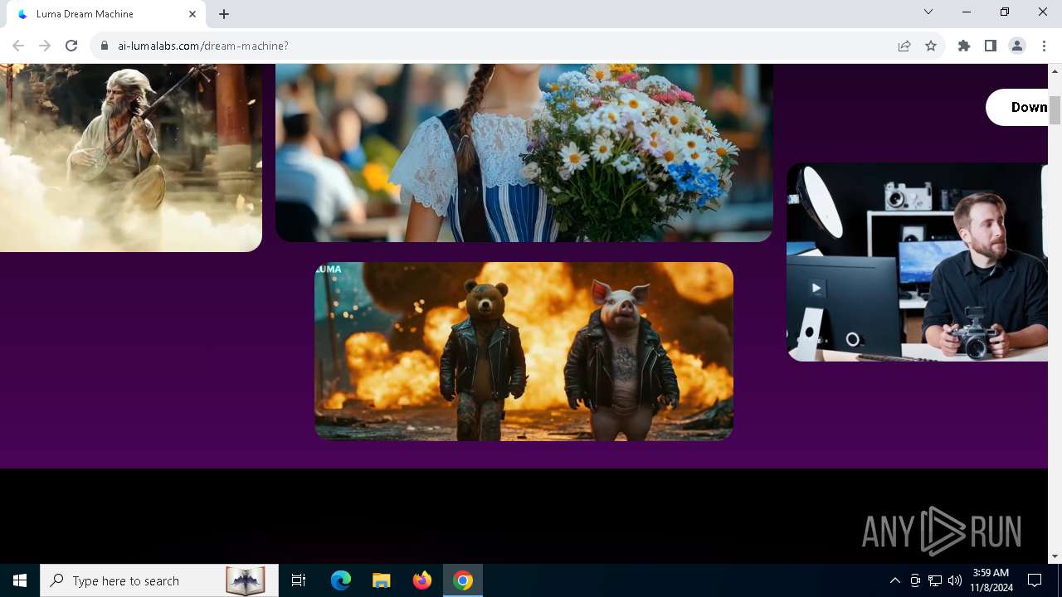This screenshot has height=597, width=1062.
Task: Open the notifications action center icon
Action: click(x=1035, y=580)
